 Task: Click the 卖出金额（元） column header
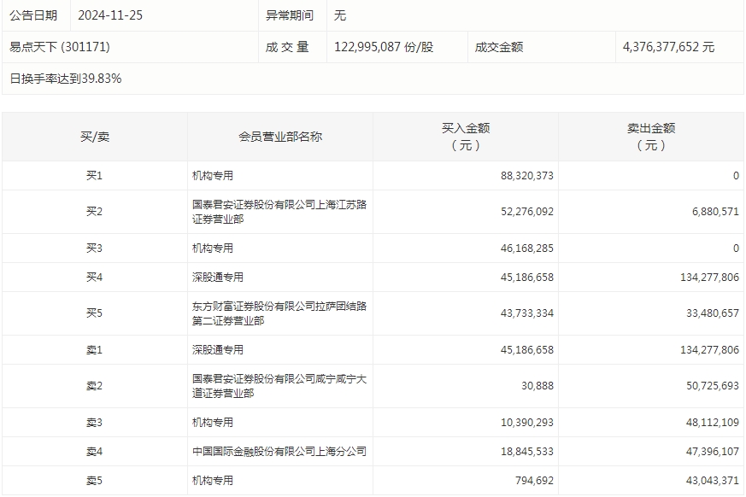pyautogui.click(x=651, y=137)
